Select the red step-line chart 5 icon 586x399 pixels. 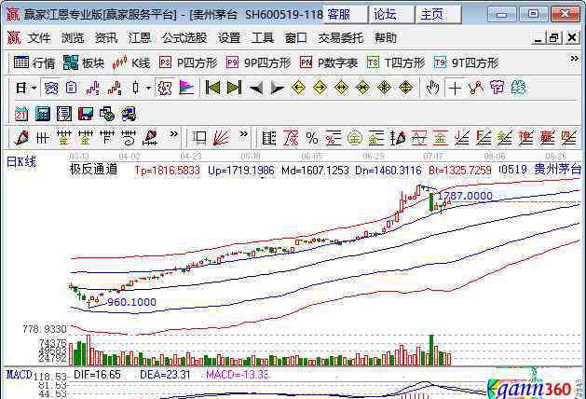pyautogui.click(x=115, y=89)
